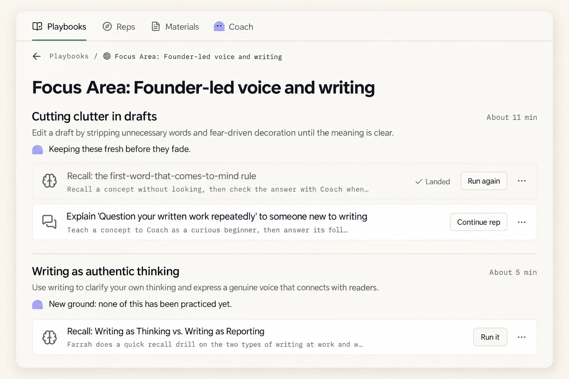Open more options for first-word-that-comes-to-mind rep
This screenshot has height=379, width=569.
click(x=522, y=181)
